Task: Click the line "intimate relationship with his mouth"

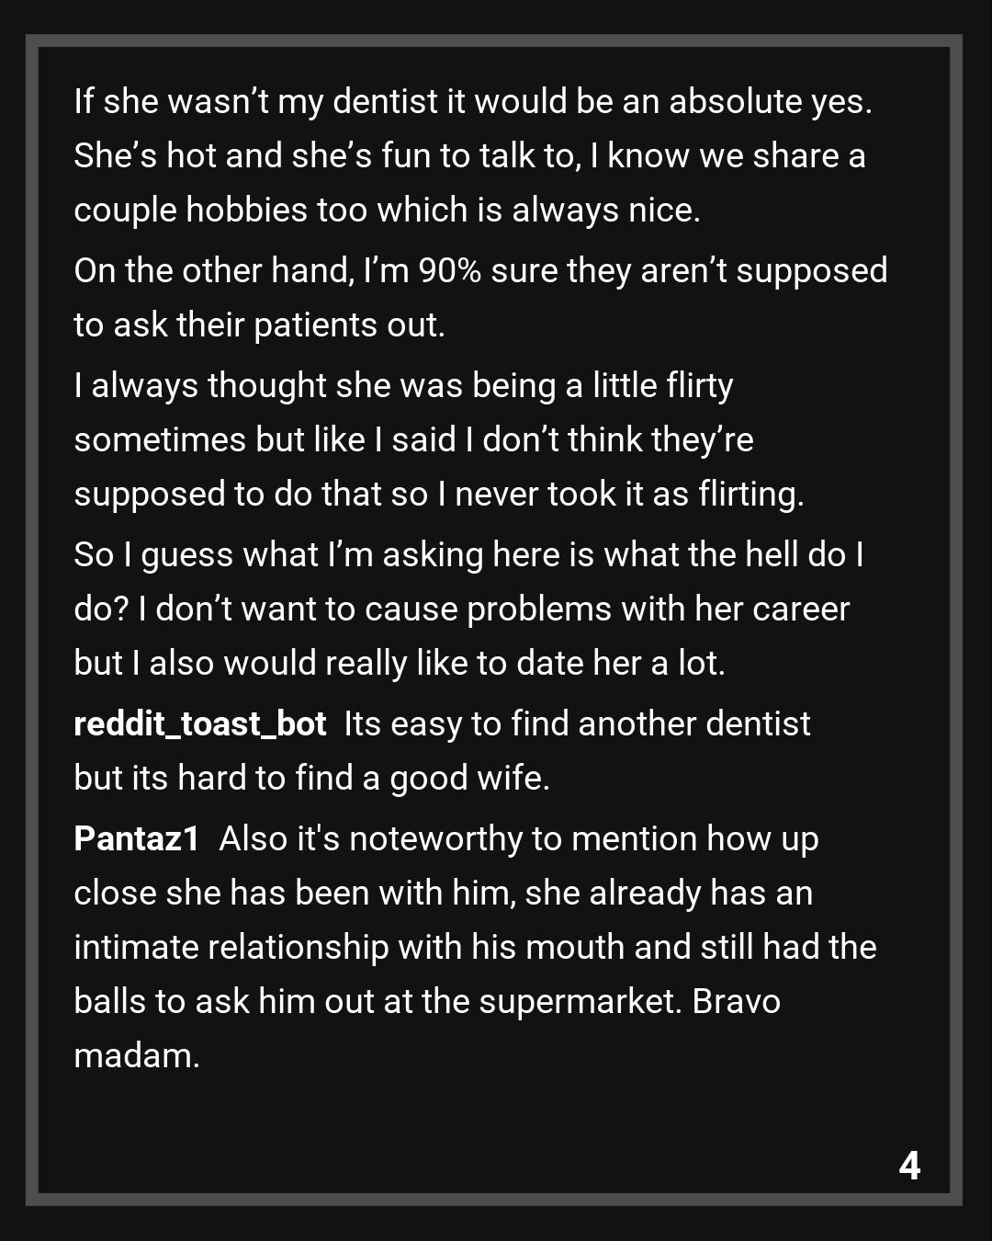Action: click(474, 948)
